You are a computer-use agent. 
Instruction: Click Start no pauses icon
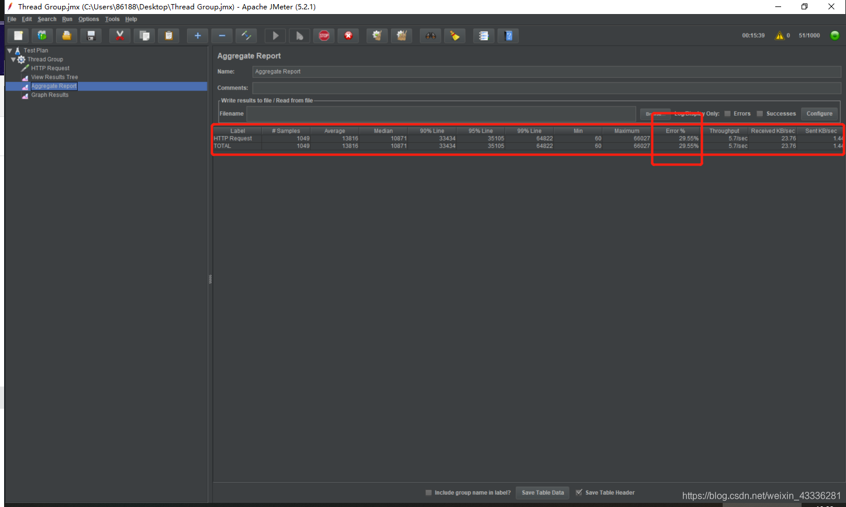(299, 36)
